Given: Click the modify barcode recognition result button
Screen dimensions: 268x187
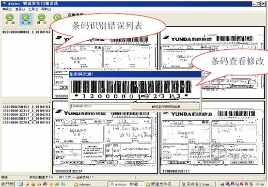Looking at the screenshot, I should [166, 107].
